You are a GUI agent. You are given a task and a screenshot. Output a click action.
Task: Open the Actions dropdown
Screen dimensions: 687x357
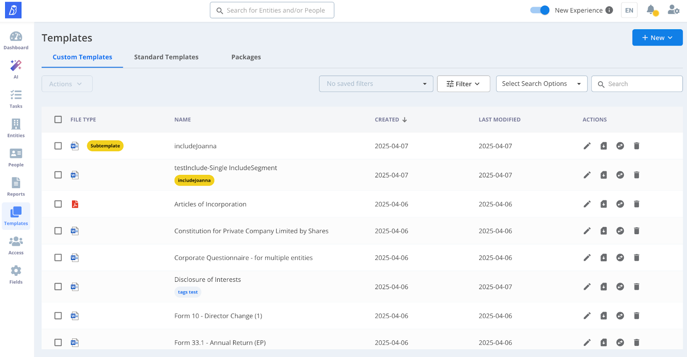[x=67, y=84]
